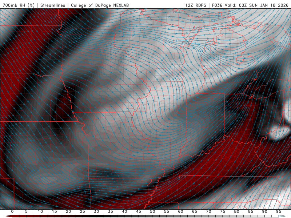Image resolution: width=291 pixels, height=218 pixels.
Task: Click the '60' colorbar scale label
Action: coord(180,211)
